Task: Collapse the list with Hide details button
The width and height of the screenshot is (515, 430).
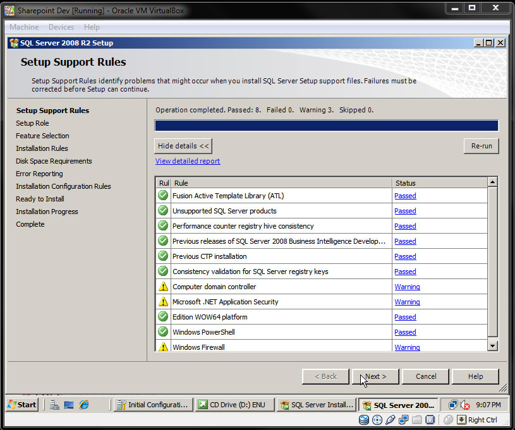Action: 183,146
